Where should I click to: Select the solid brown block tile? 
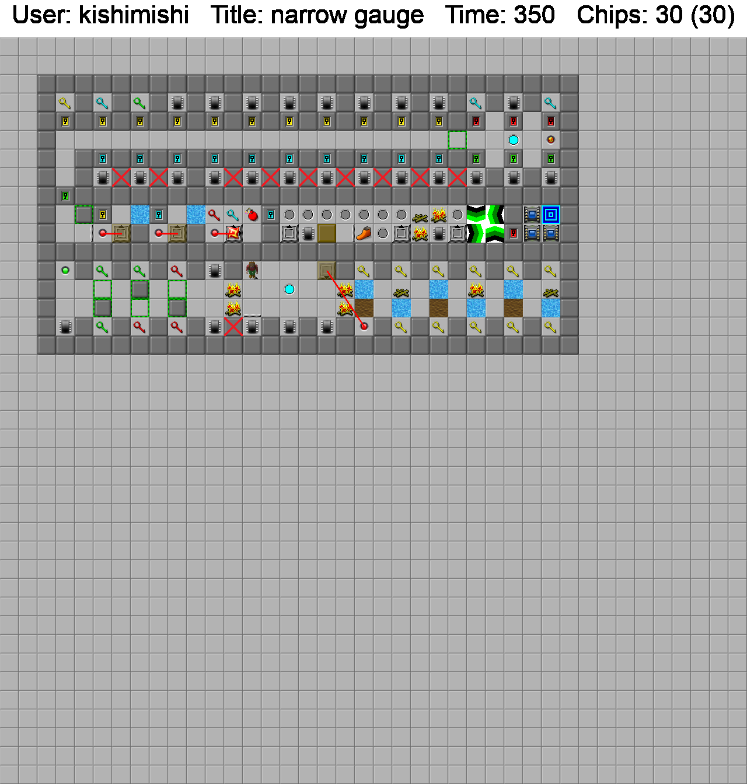[327, 233]
